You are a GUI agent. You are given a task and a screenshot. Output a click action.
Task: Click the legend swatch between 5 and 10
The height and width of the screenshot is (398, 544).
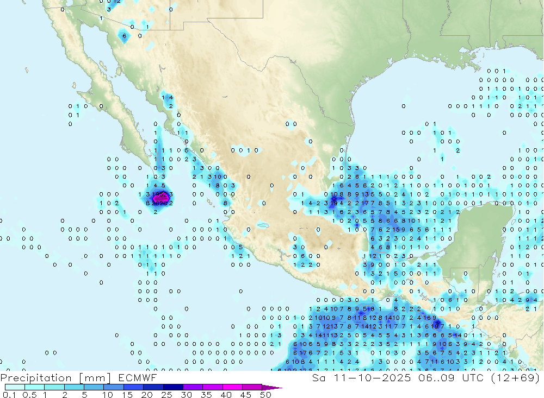coord(94,387)
